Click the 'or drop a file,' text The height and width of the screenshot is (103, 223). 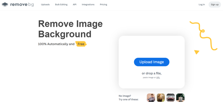point(152,73)
